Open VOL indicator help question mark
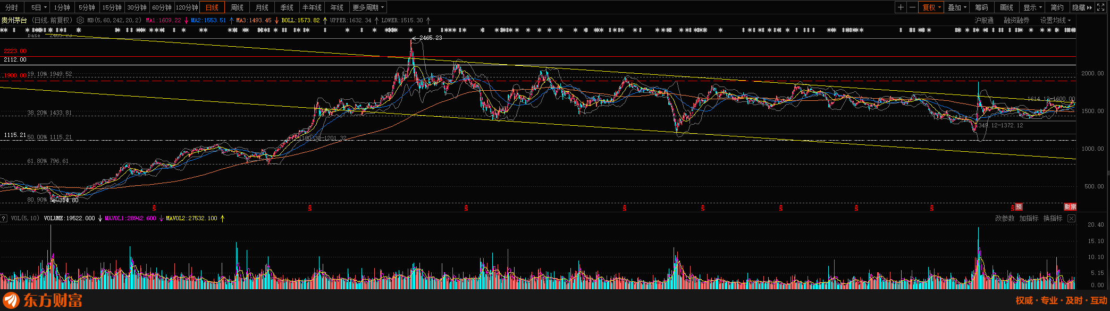Screen dimensions: 1110x311 click(x=4, y=218)
